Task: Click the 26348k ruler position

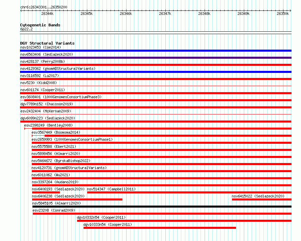Action: click(204, 14)
